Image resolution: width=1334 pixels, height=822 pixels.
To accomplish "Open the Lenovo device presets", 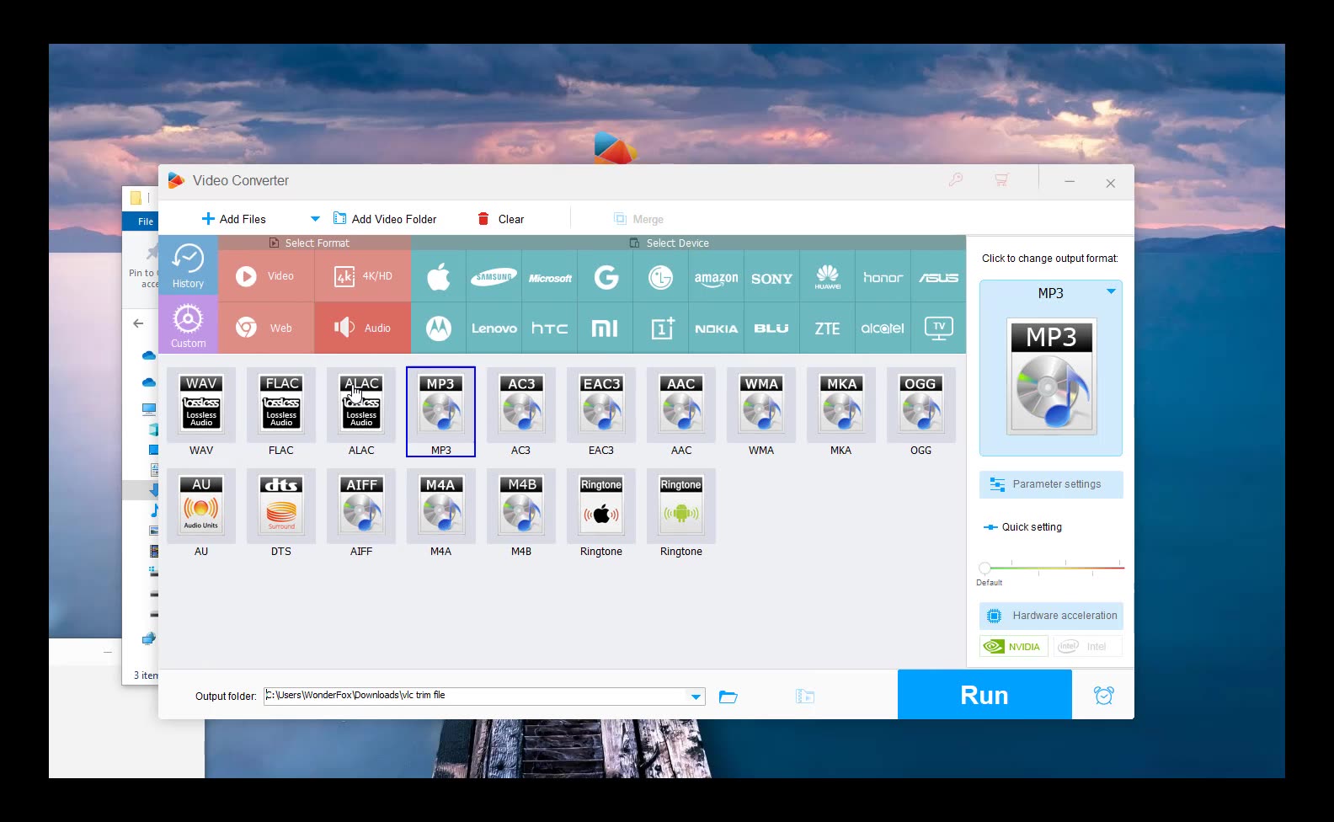I will (x=494, y=328).
